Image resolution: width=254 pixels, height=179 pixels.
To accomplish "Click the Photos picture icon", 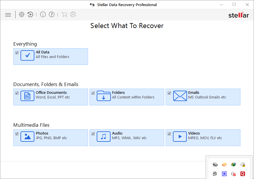I will pyautogui.click(x=27, y=137).
